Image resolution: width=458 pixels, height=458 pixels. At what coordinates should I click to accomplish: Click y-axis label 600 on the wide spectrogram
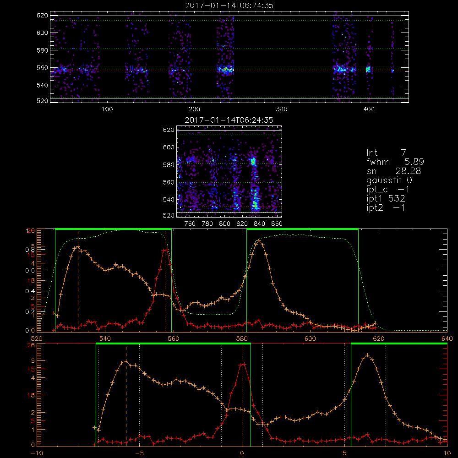tap(42, 33)
